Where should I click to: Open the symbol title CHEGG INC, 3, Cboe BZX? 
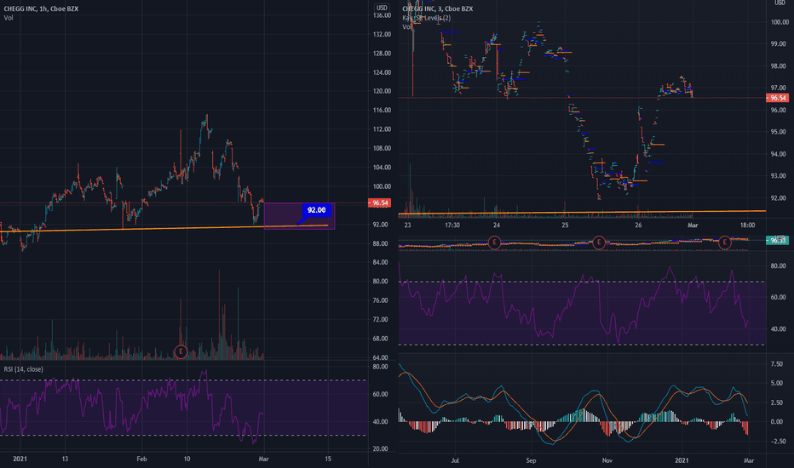tap(438, 9)
